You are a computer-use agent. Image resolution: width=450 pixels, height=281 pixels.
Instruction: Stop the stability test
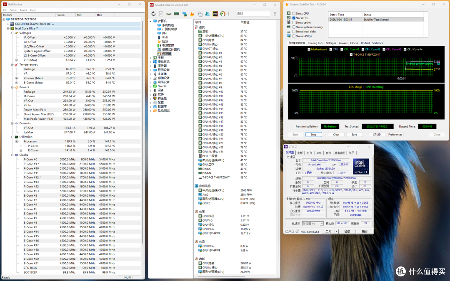coord(313,135)
